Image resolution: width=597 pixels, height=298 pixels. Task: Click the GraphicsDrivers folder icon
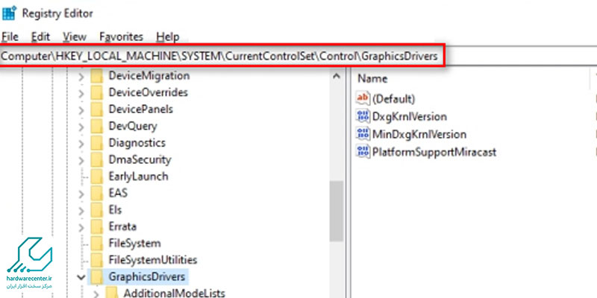tap(97, 276)
